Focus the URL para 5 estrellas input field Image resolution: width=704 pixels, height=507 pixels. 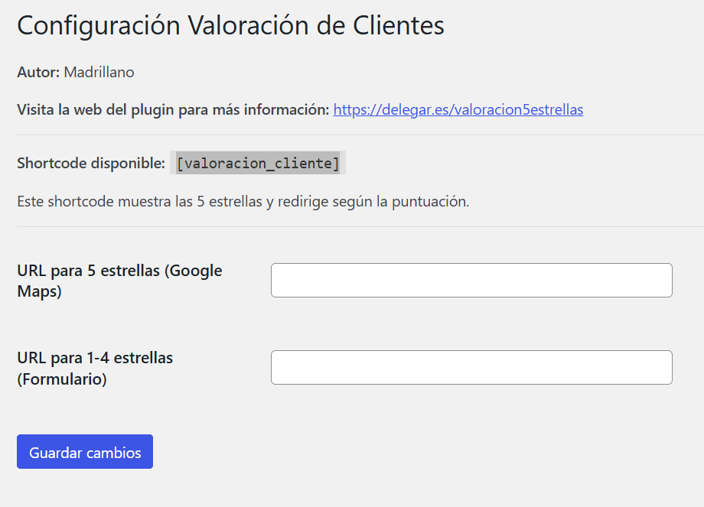click(471, 281)
